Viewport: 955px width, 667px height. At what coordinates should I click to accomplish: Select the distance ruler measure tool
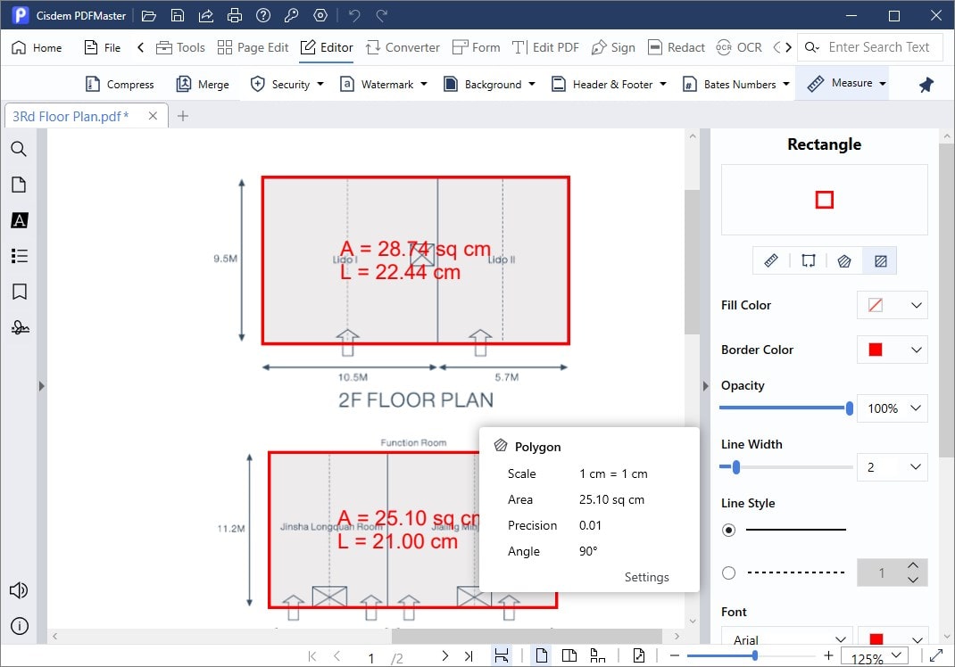(771, 261)
